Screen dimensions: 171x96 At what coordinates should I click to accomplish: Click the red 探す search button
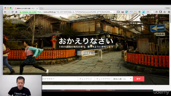[139, 79]
